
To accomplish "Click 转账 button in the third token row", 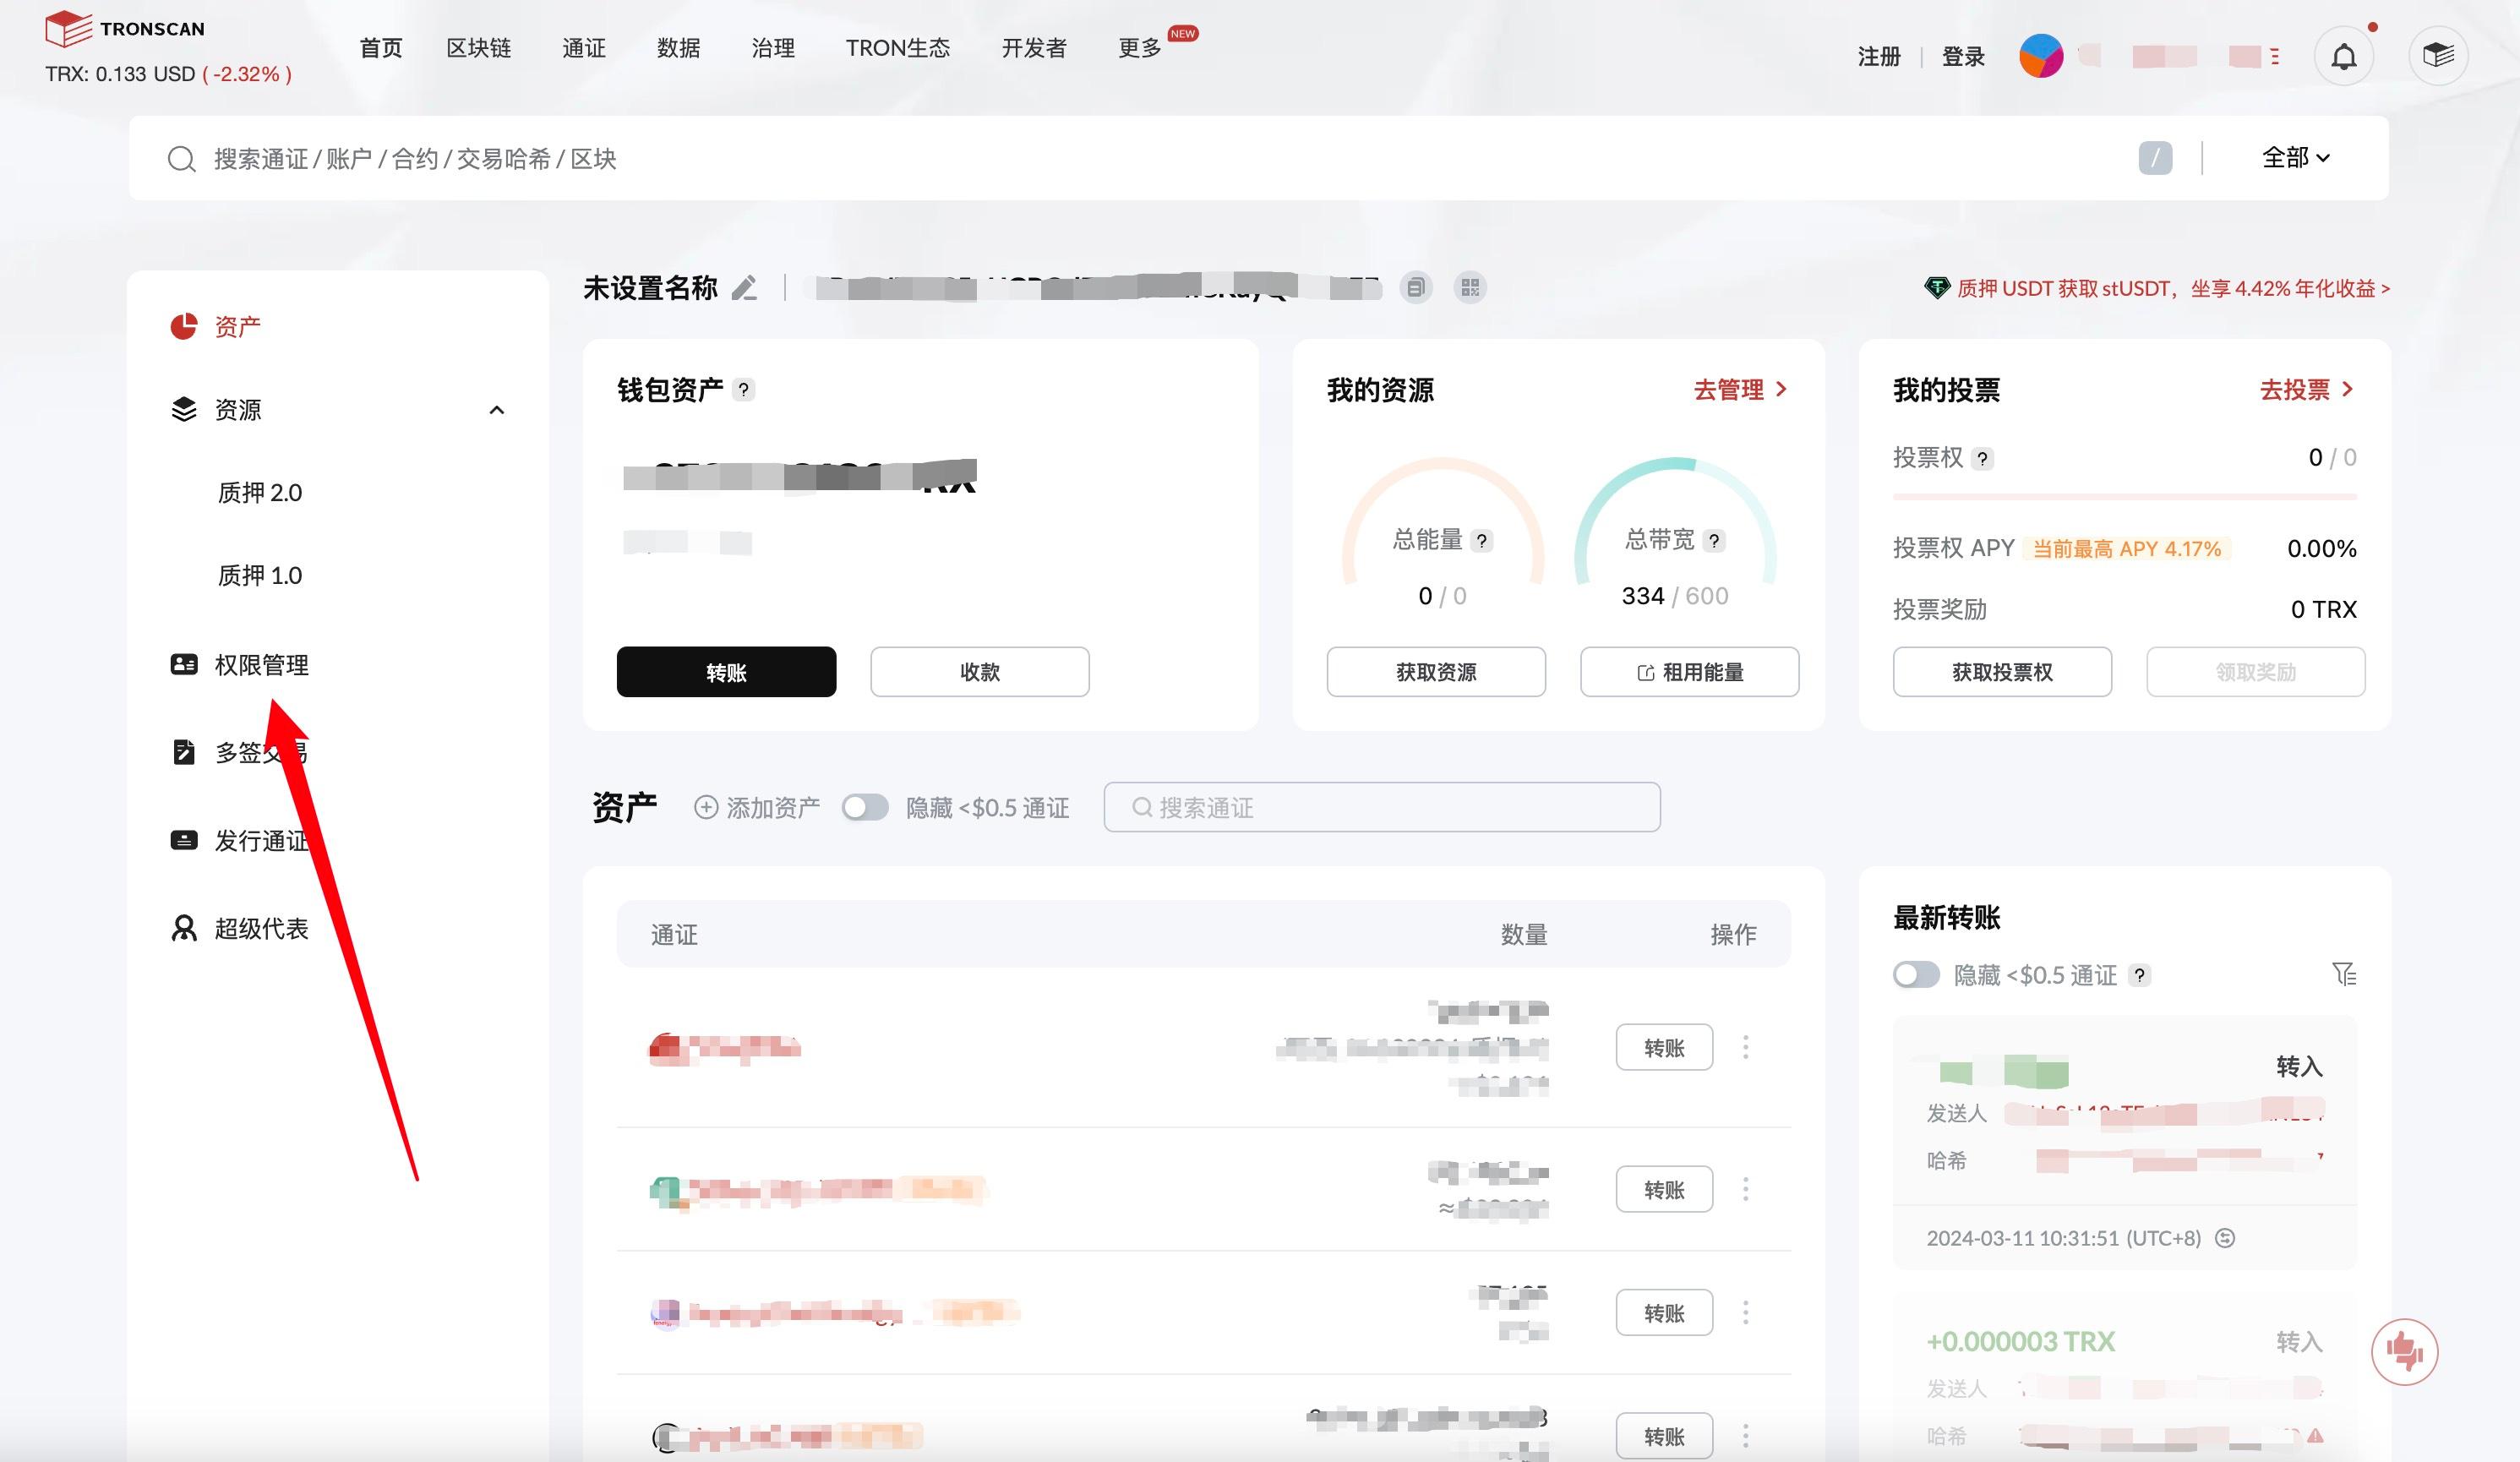I will [x=1664, y=1312].
